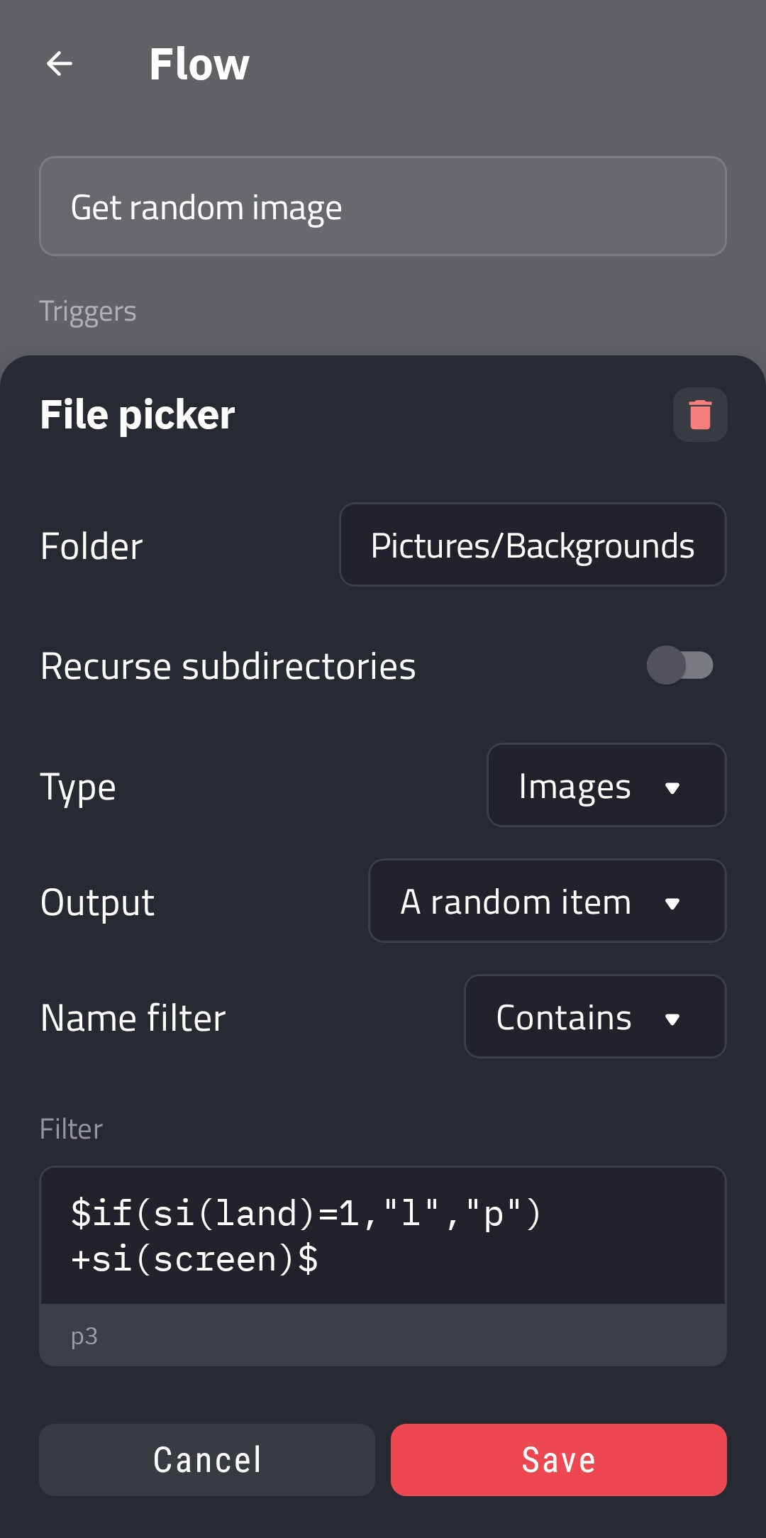Toggle the Recurse subdirectories switch
Image resolution: width=766 pixels, height=1538 pixels.
tap(680, 665)
